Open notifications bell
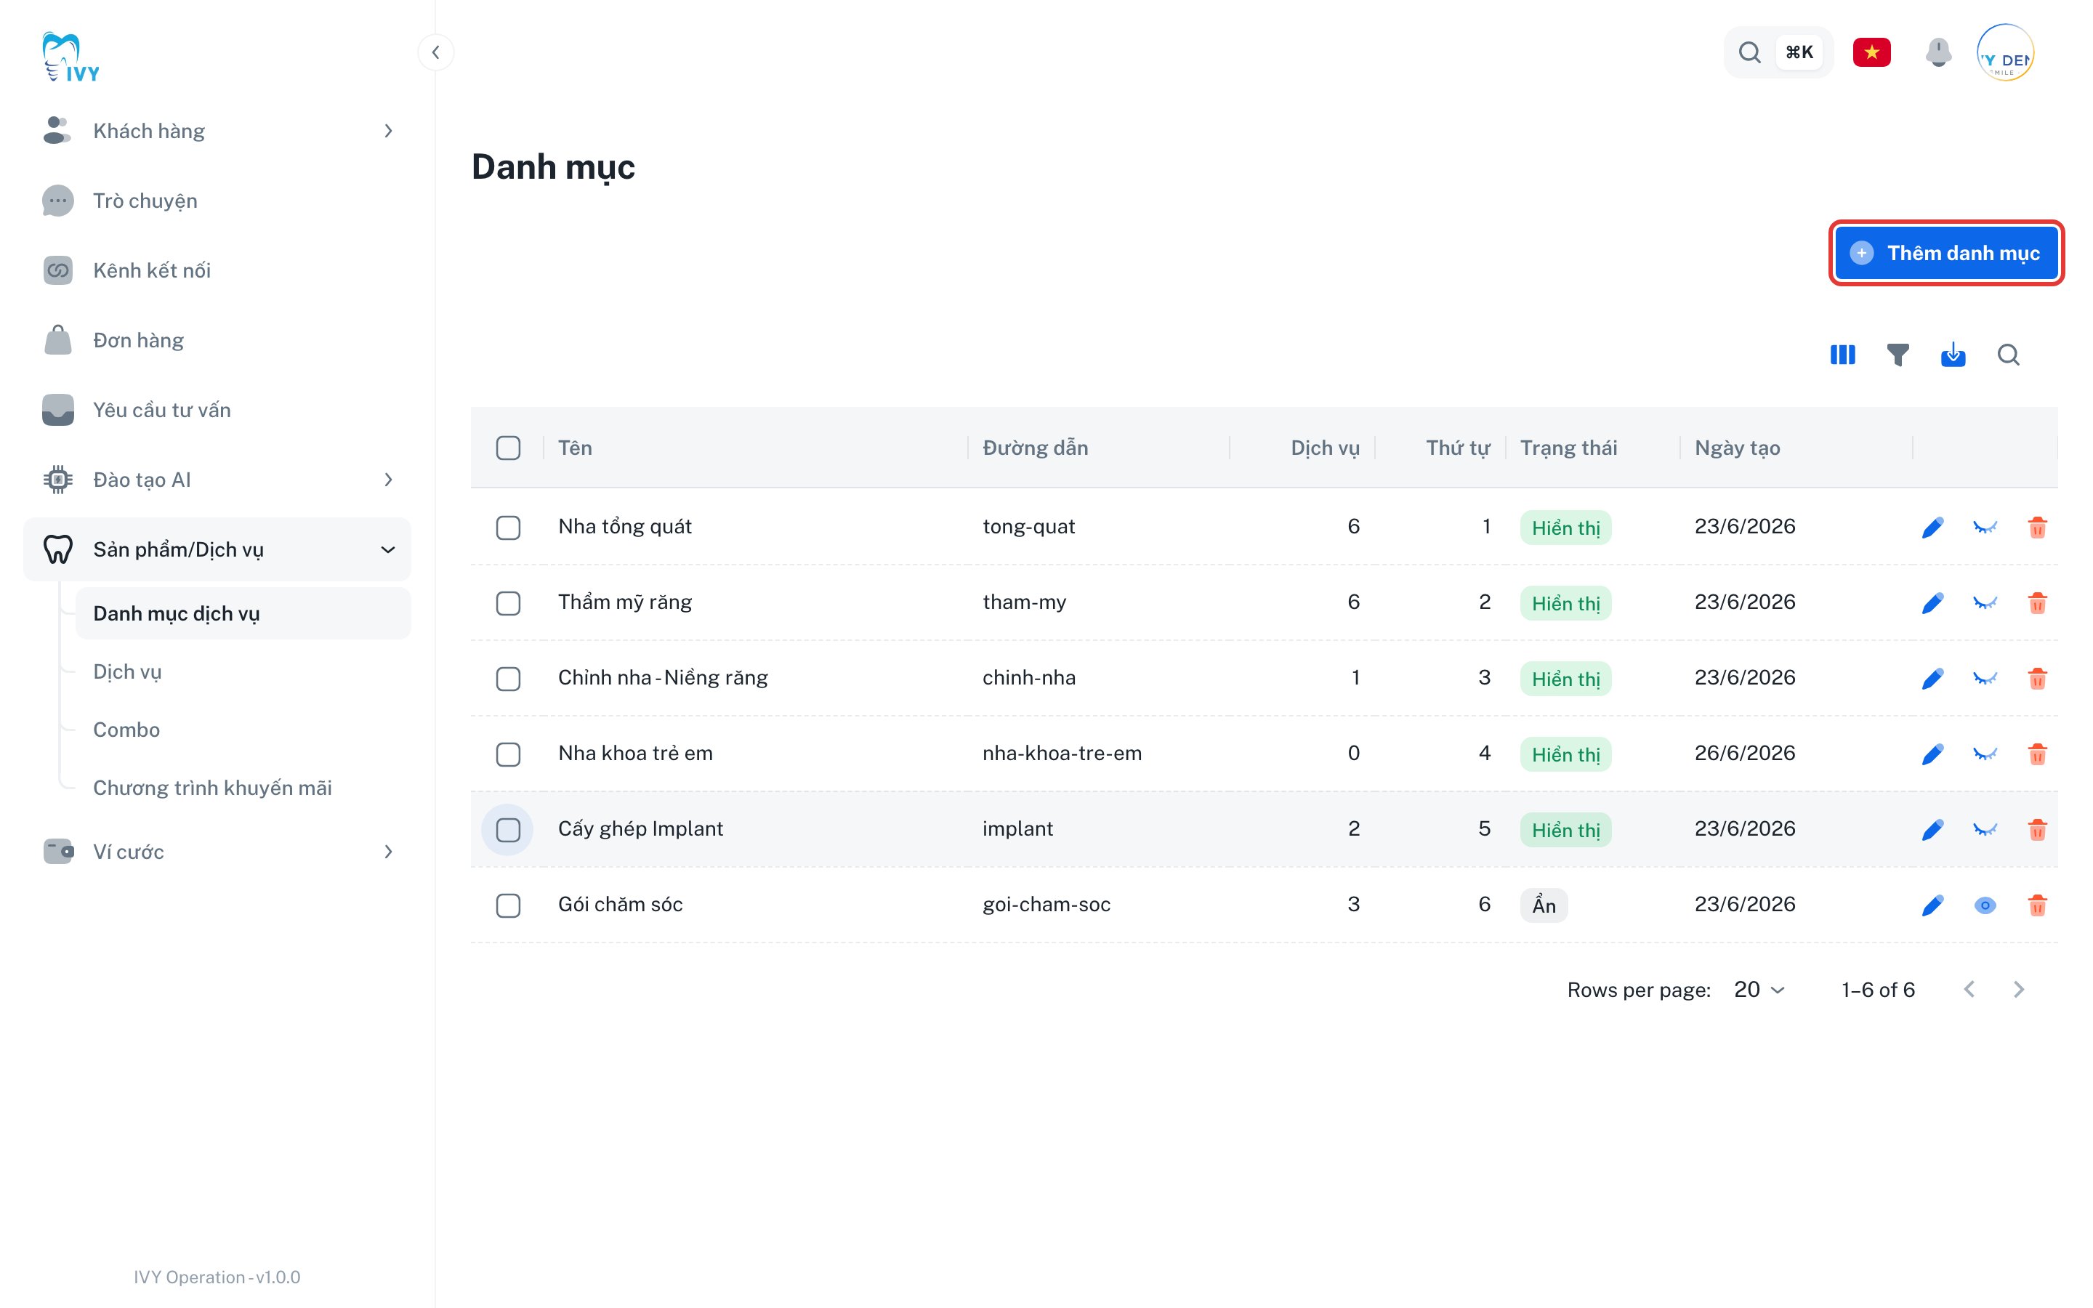 [x=1938, y=52]
